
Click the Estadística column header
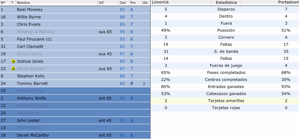[x=226, y=3]
